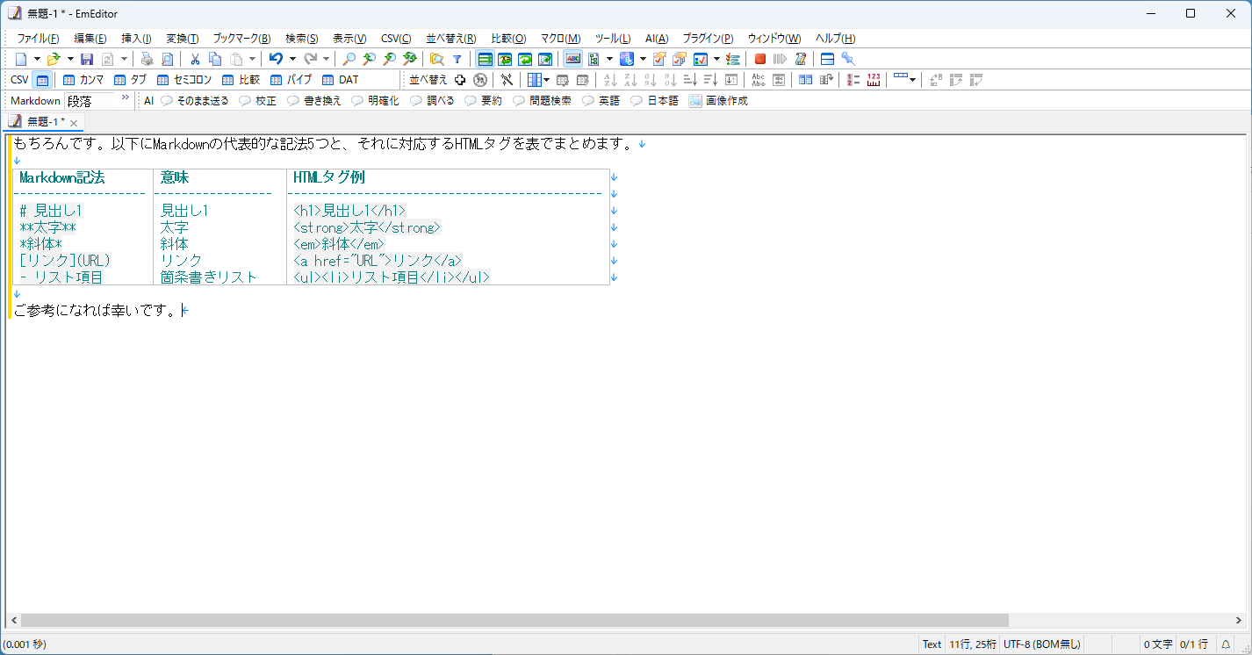
Task: Click the Markdown記法 column header
Action: click(61, 177)
